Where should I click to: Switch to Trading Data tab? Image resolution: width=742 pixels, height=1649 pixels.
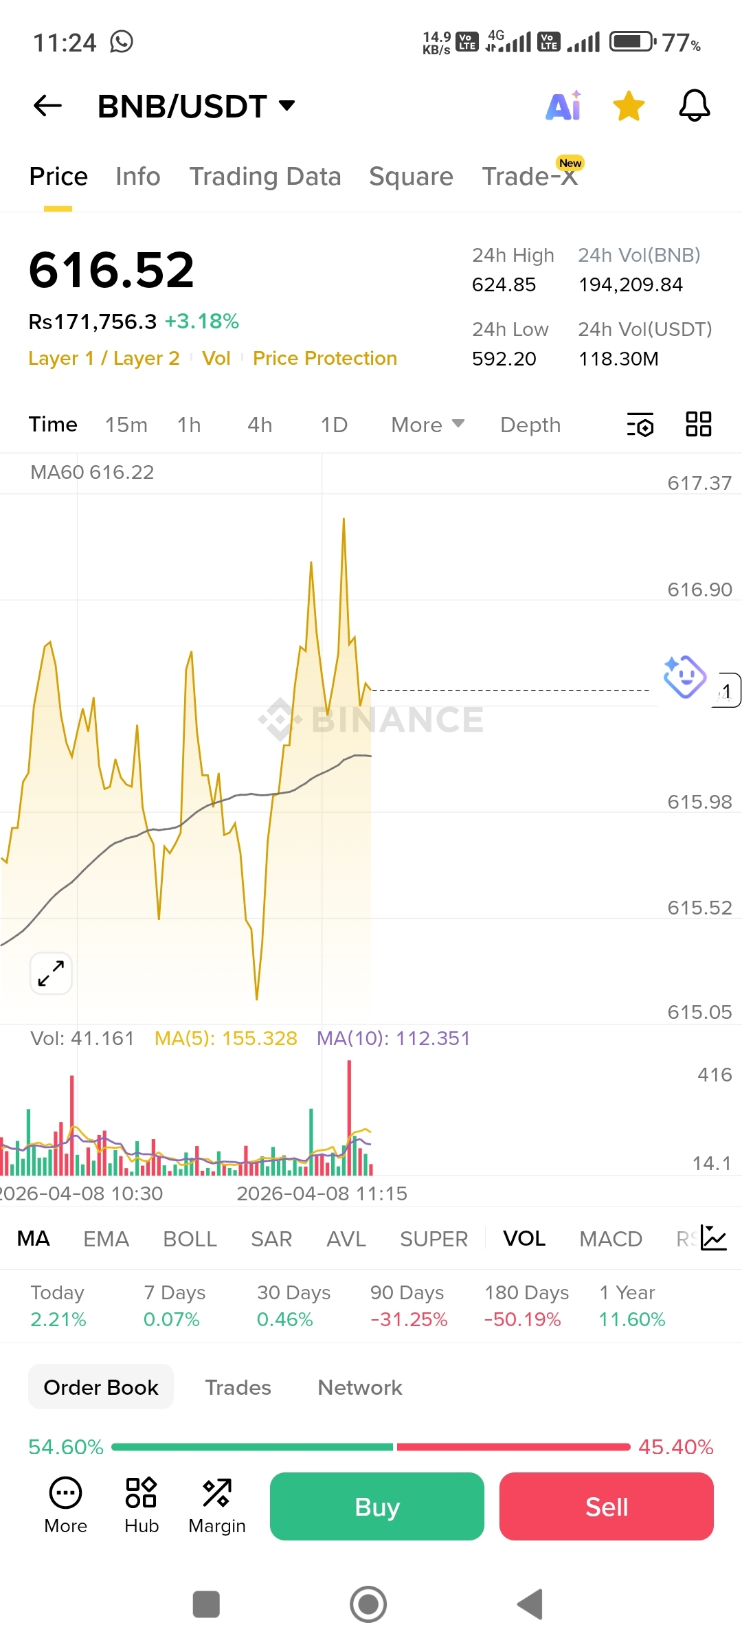(x=265, y=177)
